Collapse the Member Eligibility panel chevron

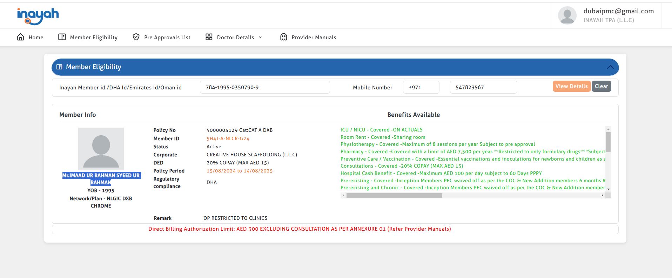610,67
